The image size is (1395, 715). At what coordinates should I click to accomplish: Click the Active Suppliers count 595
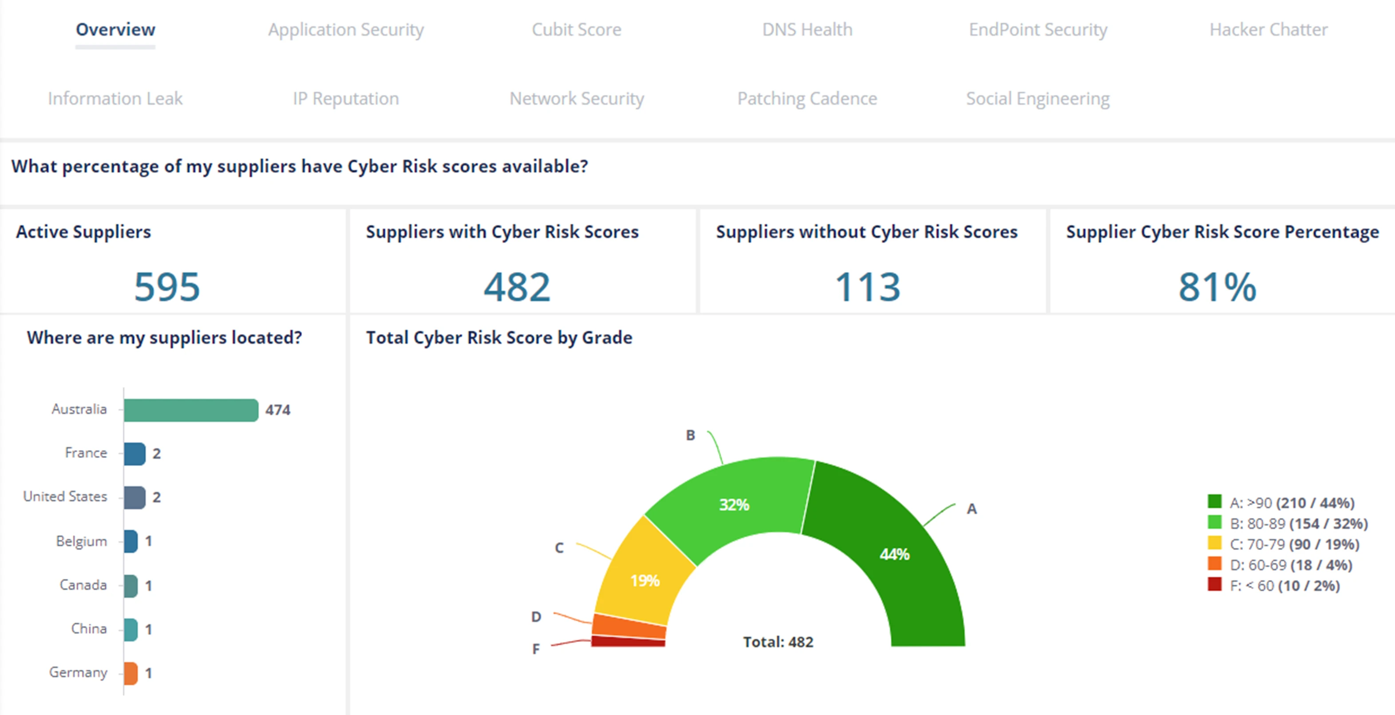pos(167,287)
